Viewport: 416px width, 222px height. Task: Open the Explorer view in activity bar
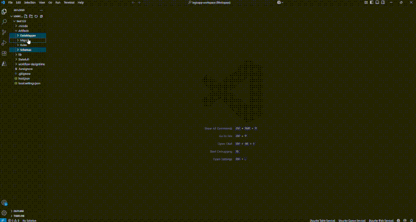pos(4,12)
